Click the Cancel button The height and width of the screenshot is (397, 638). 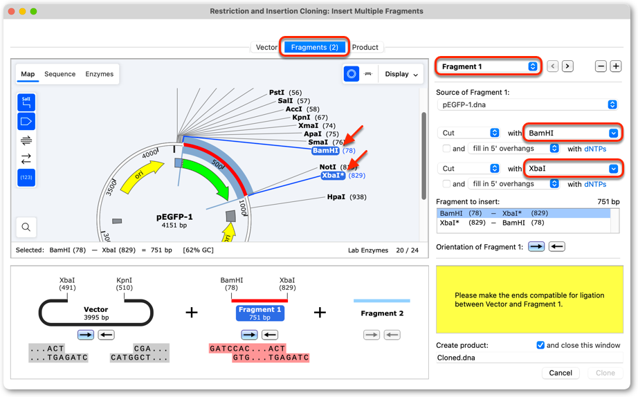pyautogui.click(x=560, y=373)
